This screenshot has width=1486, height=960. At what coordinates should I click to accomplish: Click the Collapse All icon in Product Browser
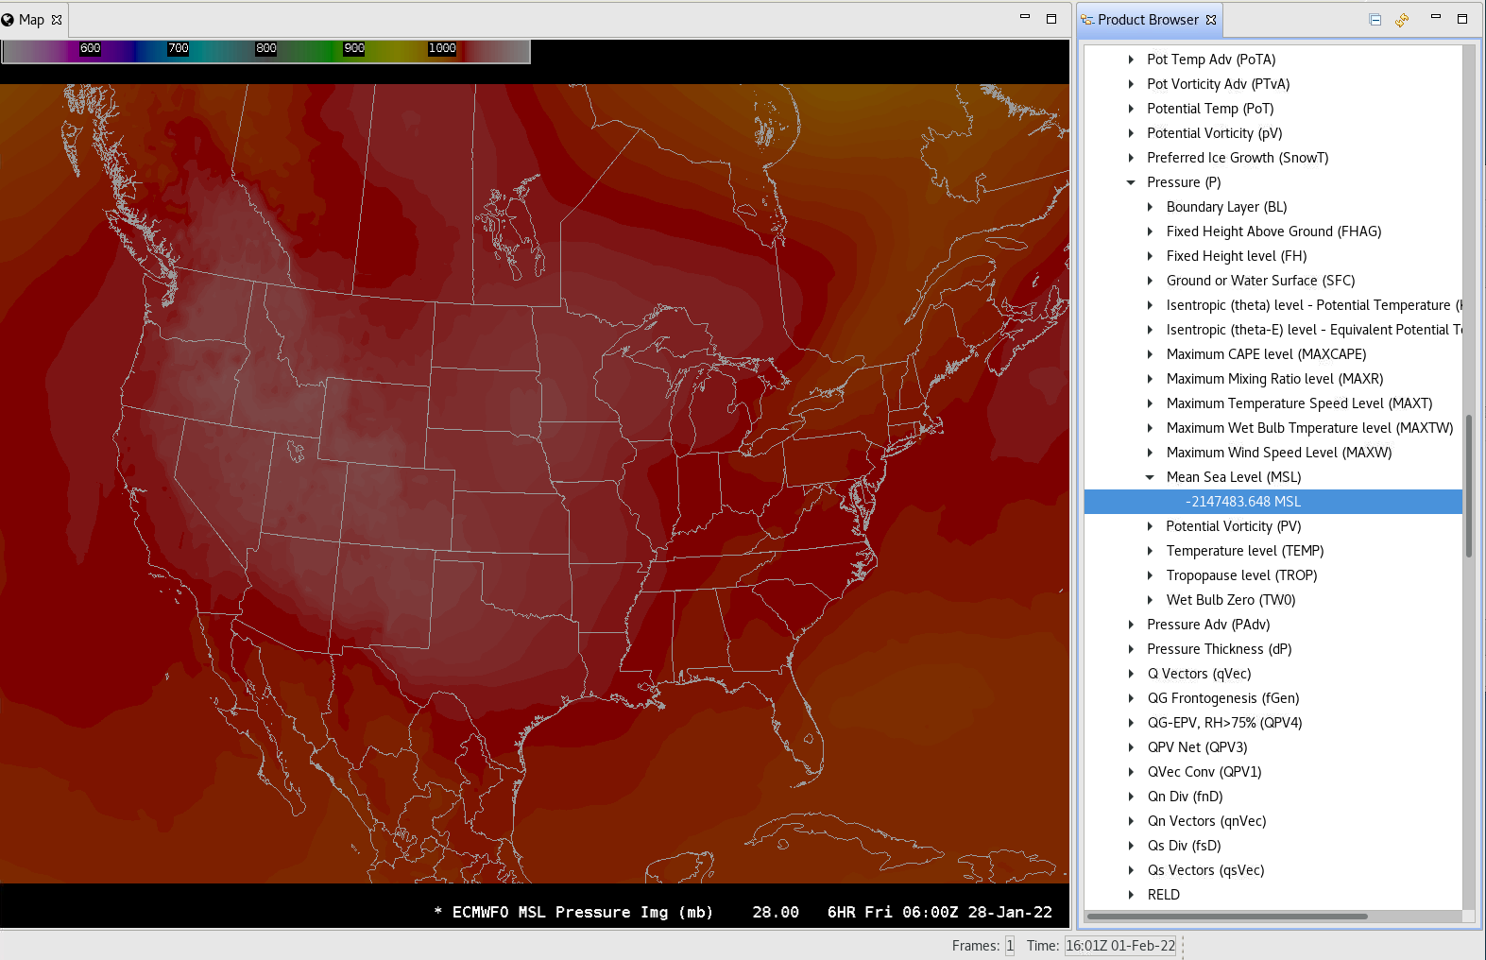1375,20
